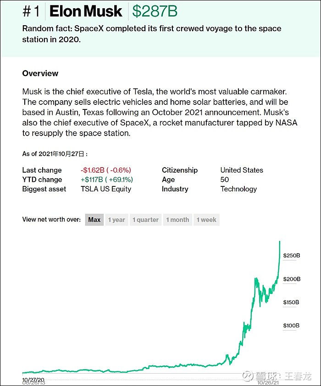Select the 1 month time range

click(x=177, y=220)
